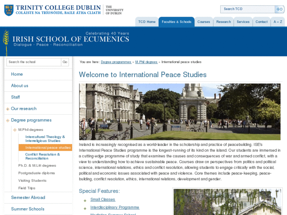
Task: Go to the Contact tab
Action: click(x=262, y=22)
